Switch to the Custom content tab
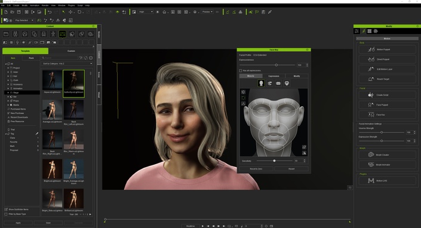Image resolution: width=421 pixels, height=228 pixels. (71, 51)
